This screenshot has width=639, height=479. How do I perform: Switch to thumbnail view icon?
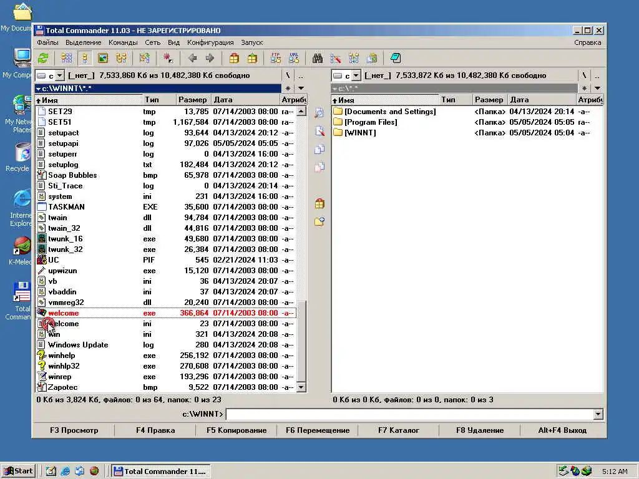[x=103, y=58]
